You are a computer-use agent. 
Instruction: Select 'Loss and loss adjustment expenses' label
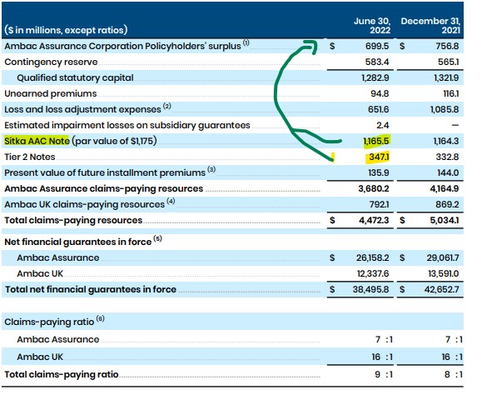coord(82,109)
